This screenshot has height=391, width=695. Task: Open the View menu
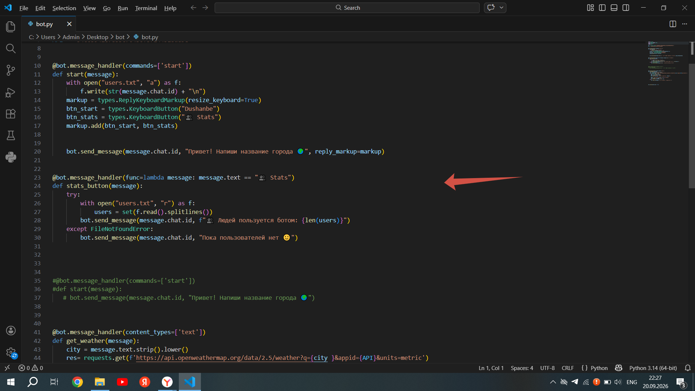point(89,8)
